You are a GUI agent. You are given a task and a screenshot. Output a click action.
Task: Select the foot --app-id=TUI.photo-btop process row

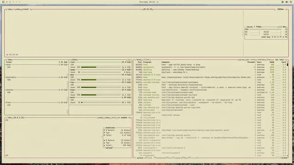(211, 65)
